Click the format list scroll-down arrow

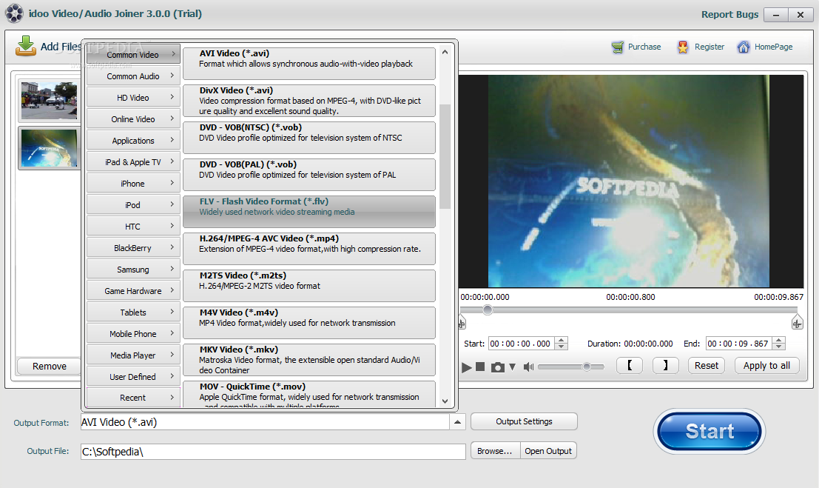(445, 401)
